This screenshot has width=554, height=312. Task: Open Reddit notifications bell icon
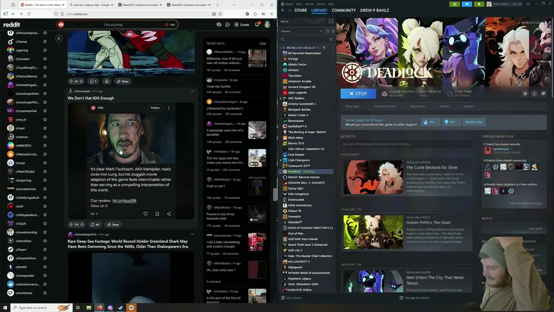click(x=257, y=25)
